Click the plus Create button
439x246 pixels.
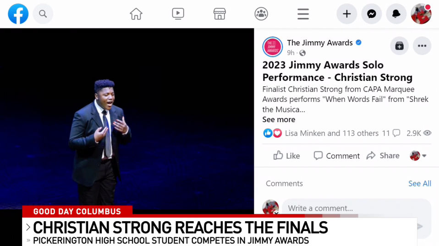coord(346,14)
